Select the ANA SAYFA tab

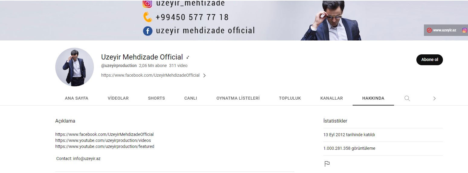click(x=77, y=98)
